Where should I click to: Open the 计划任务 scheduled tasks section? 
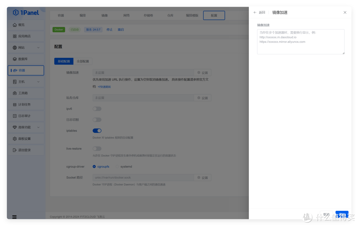26,104
